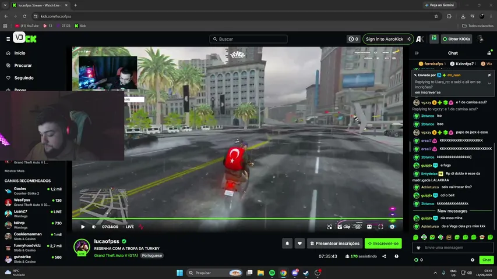Open Steam from the taskbar
497x279 pixels.
(306, 273)
